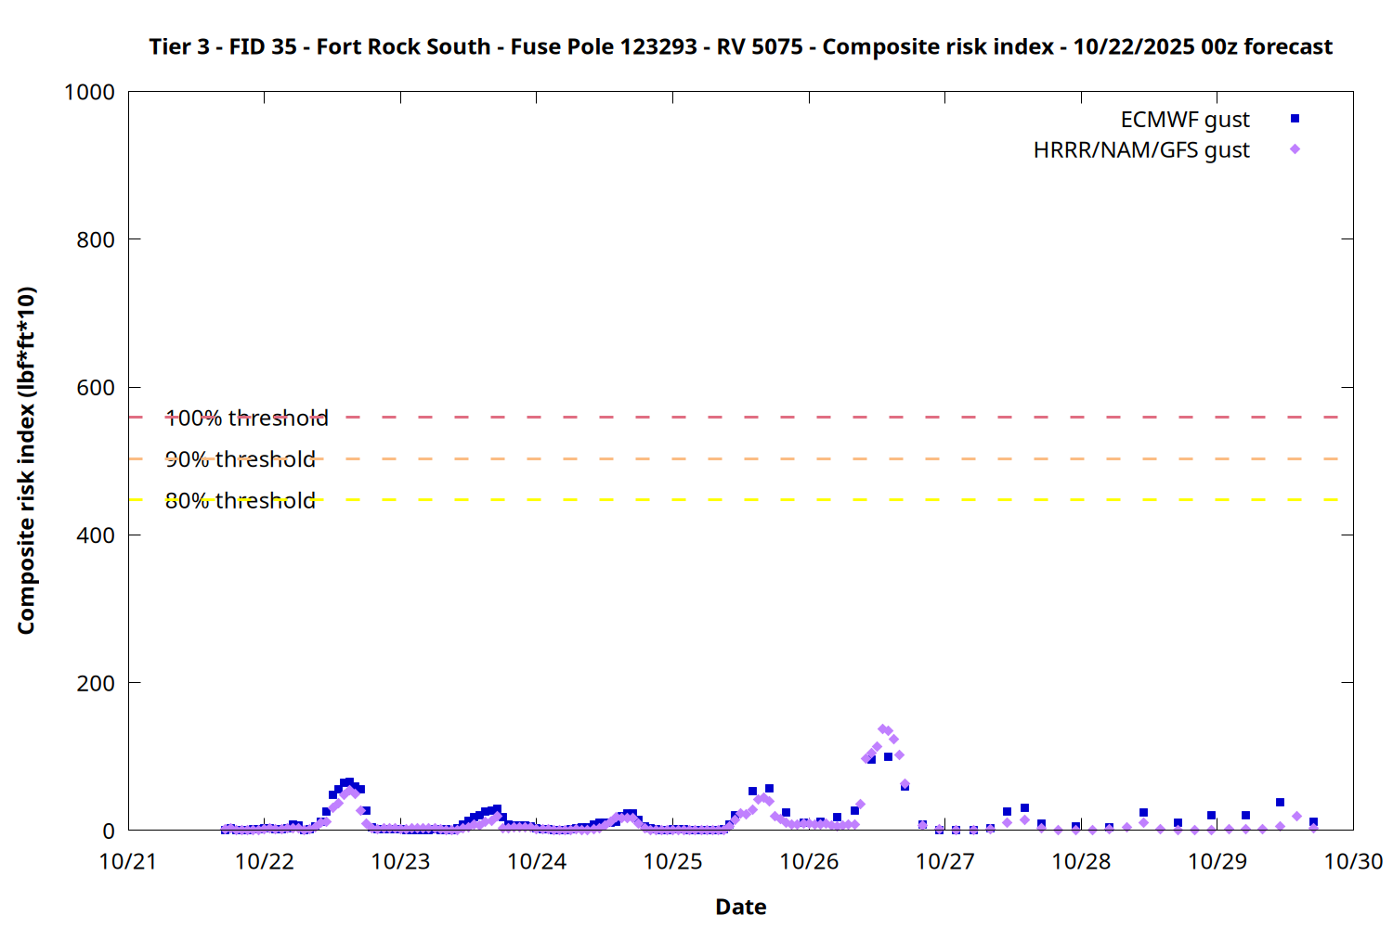Click the 1000 y-axis tick label

pos(89,93)
